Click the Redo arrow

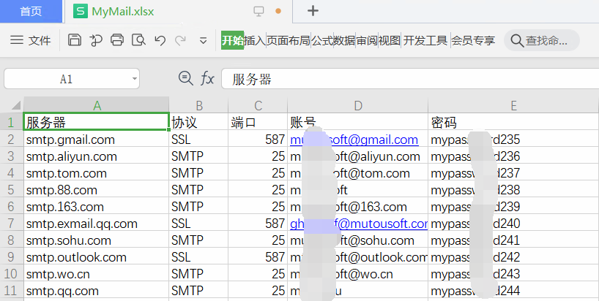tap(180, 40)
